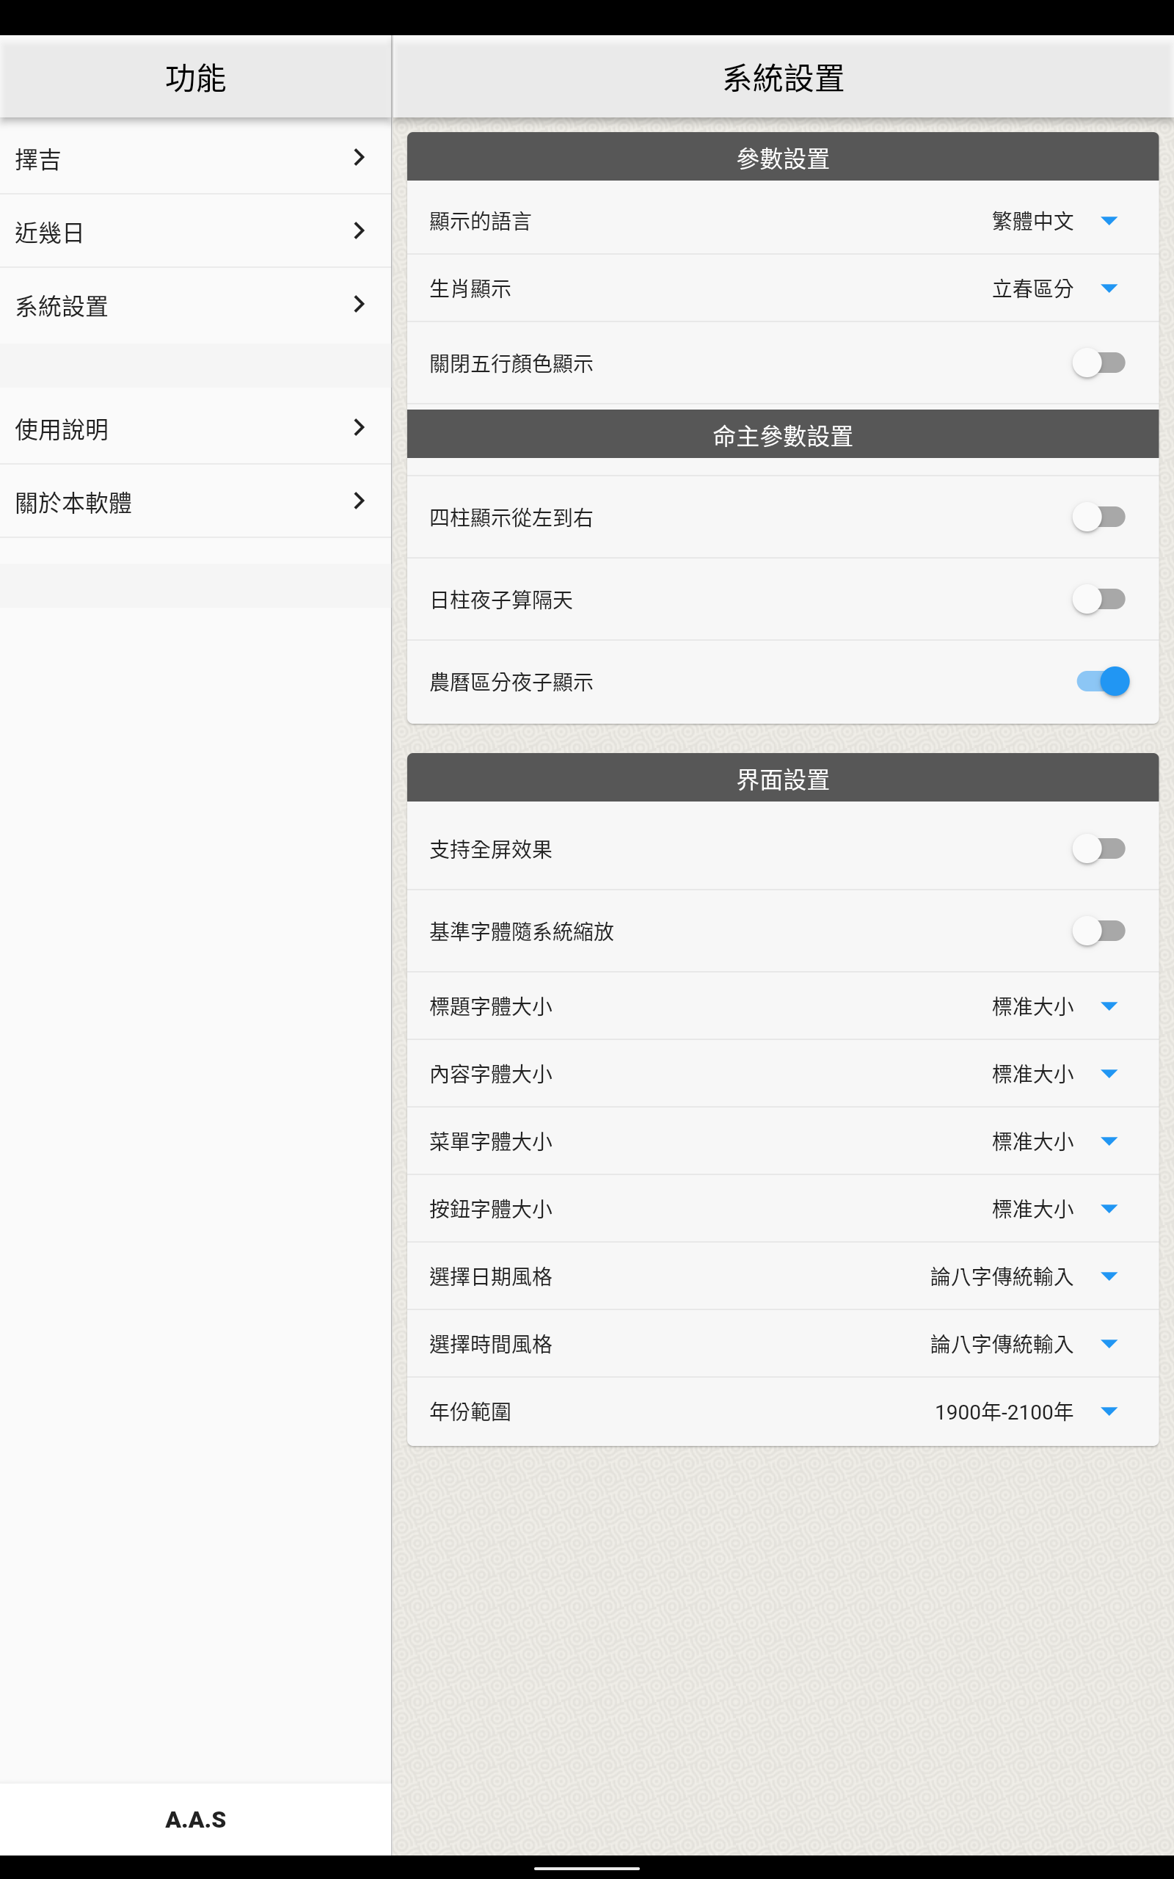1174x1879 pixels.
Task: Click the chevron next to 關於本軟體
Action: pos(359,501)
